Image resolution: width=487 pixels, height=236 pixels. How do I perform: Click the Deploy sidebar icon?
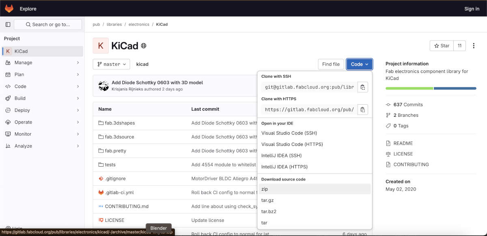click(8, 110)
